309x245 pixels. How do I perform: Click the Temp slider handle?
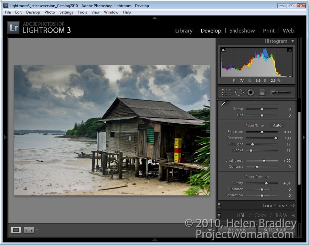point(262,109)
